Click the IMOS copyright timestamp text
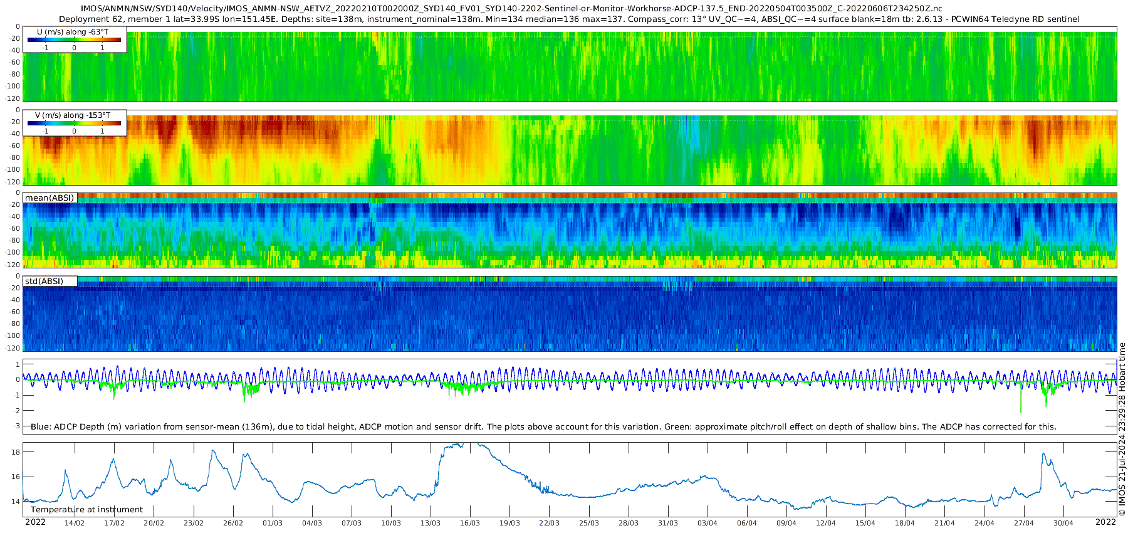 pos(1122,429)
